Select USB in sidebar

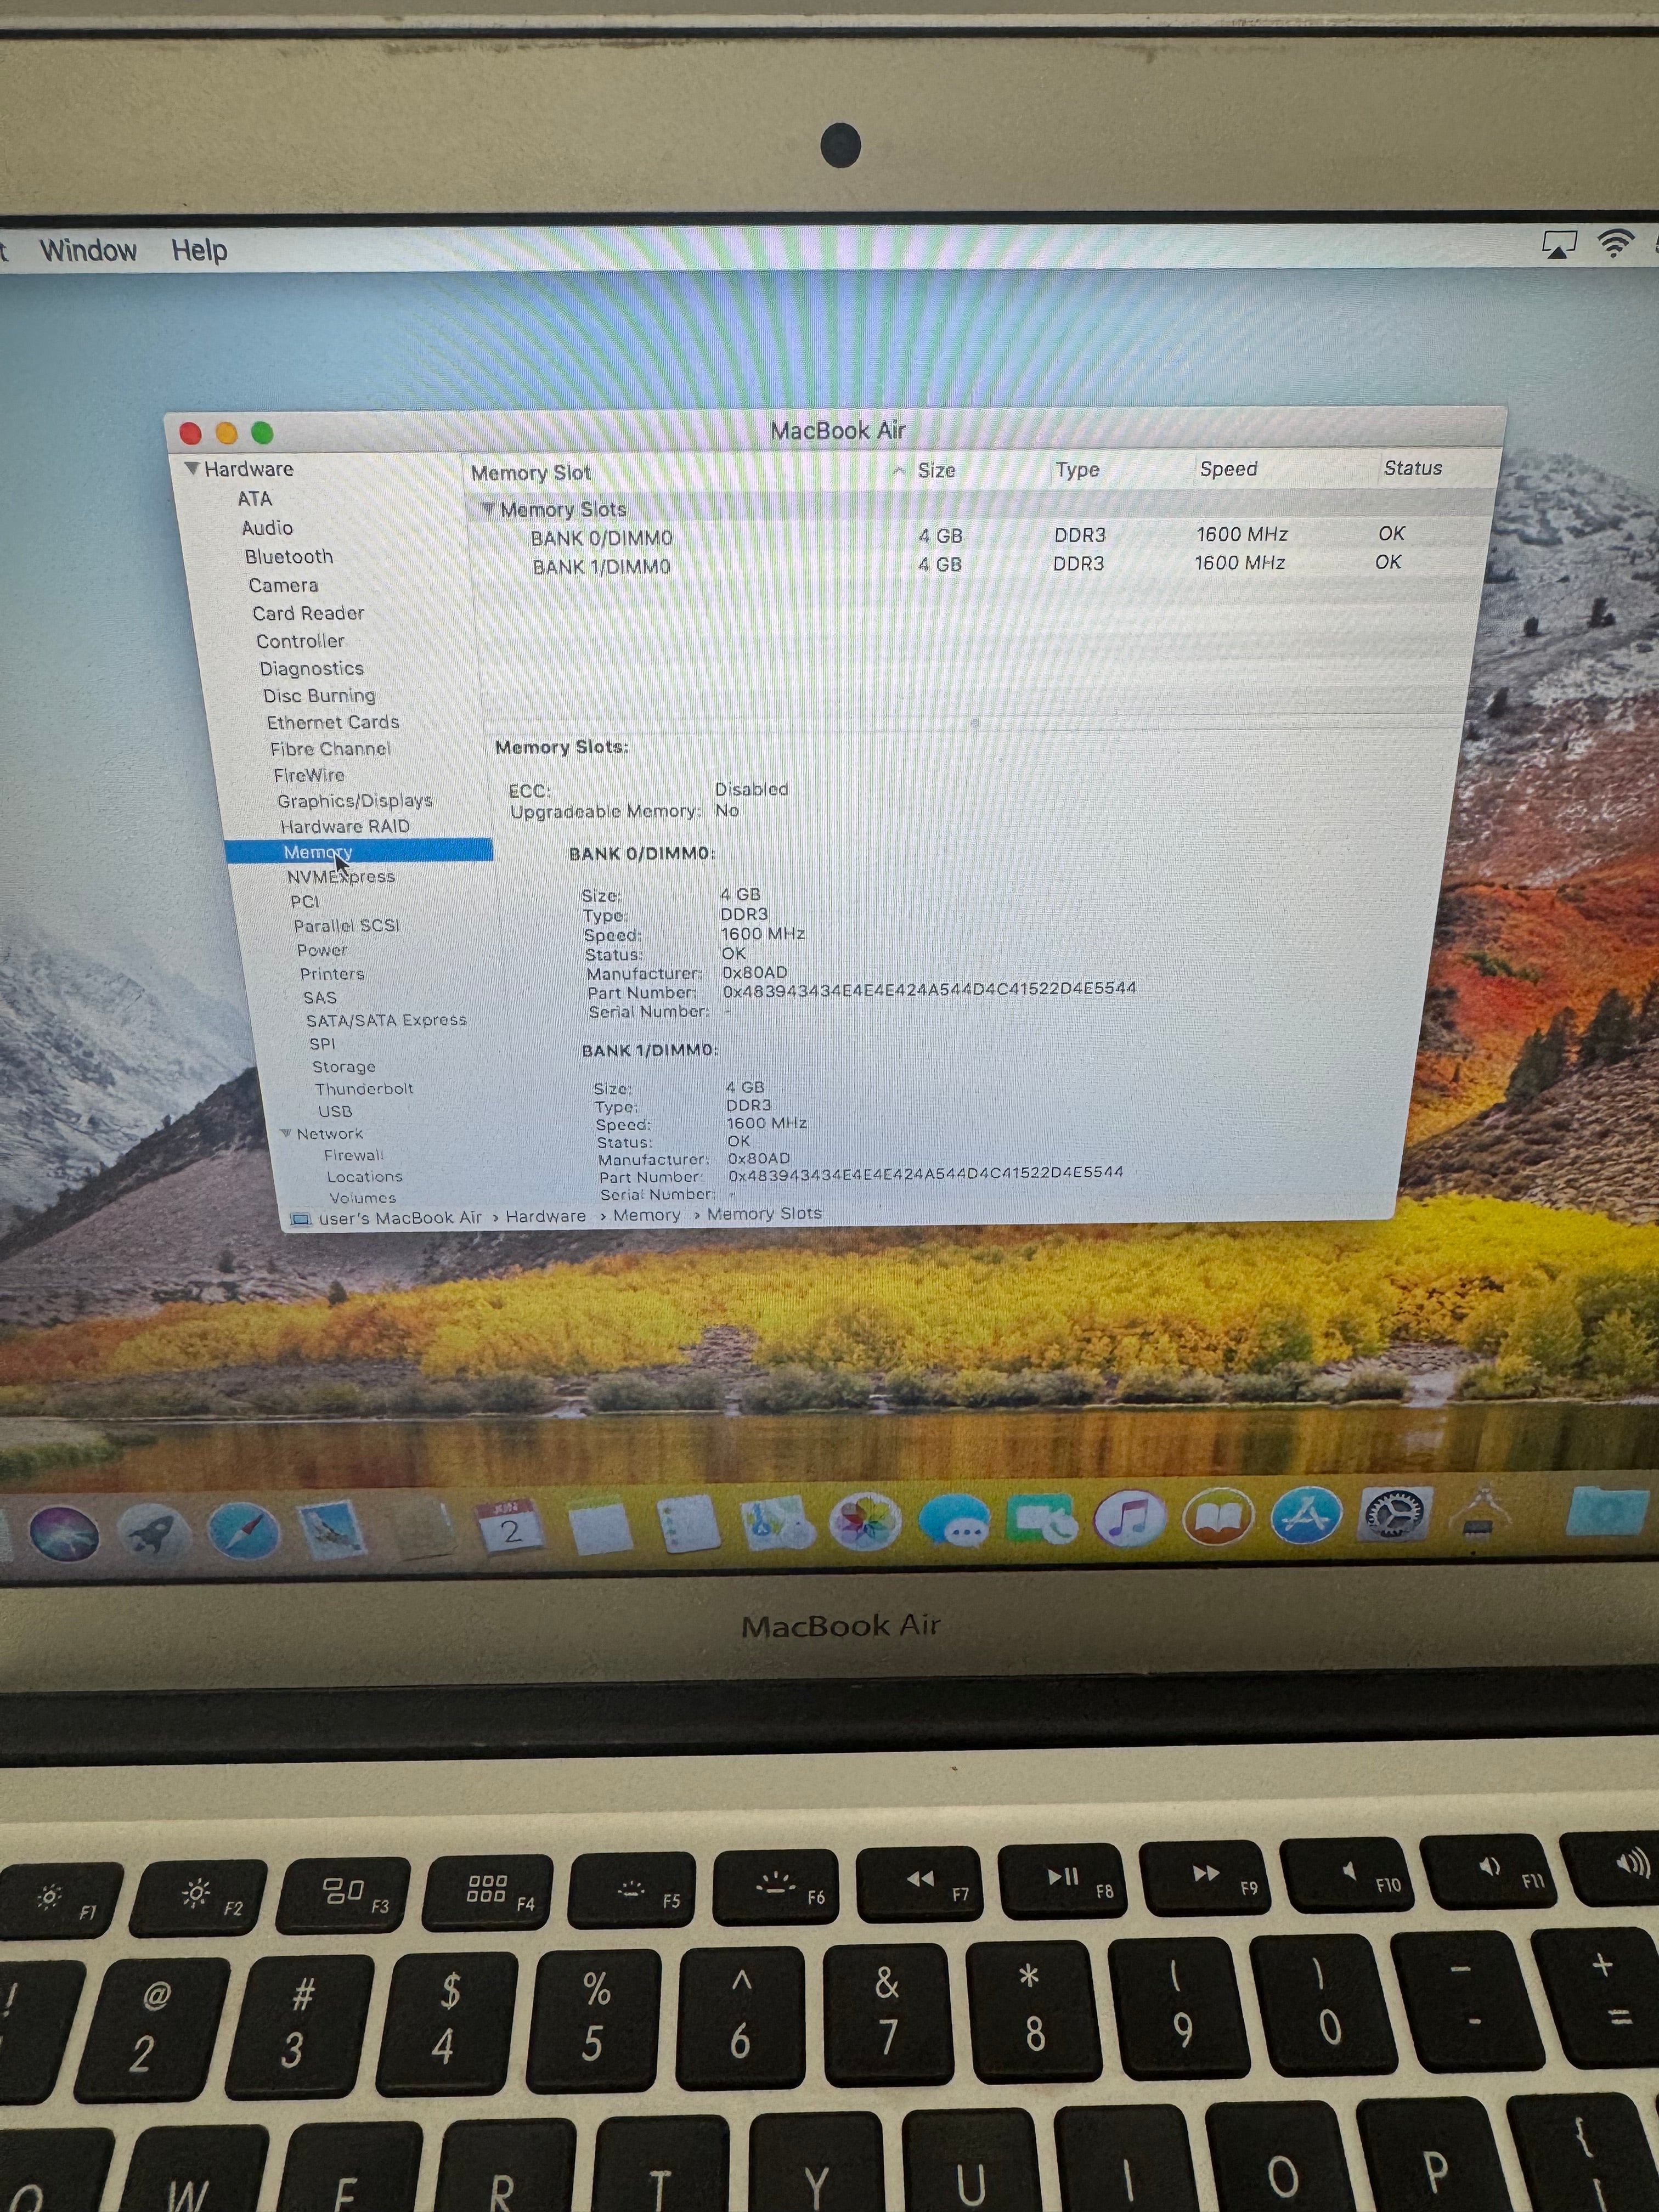coord(335,1111)
